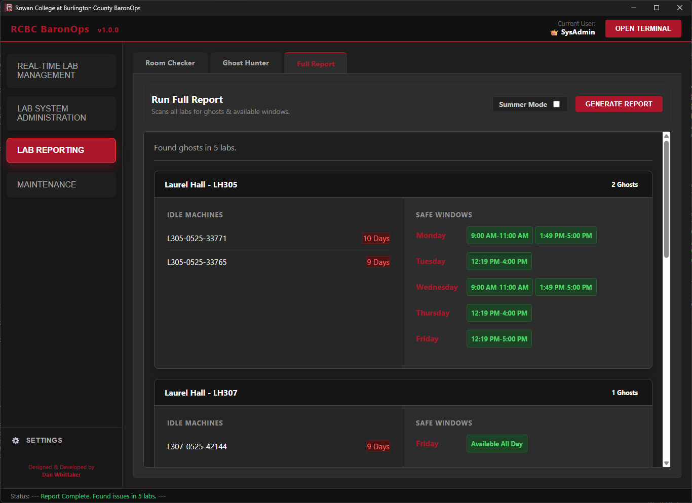Select the Full Report tab
This screenshot has height=503, width=692.
pos(315,63)
